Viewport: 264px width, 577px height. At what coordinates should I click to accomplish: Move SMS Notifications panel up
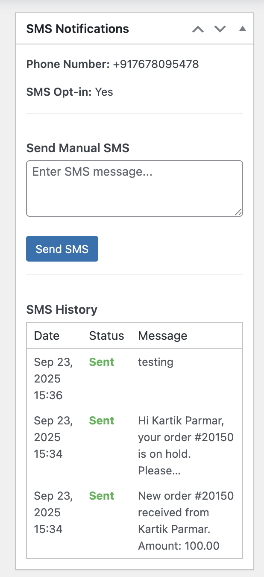[x=198, y=29]
